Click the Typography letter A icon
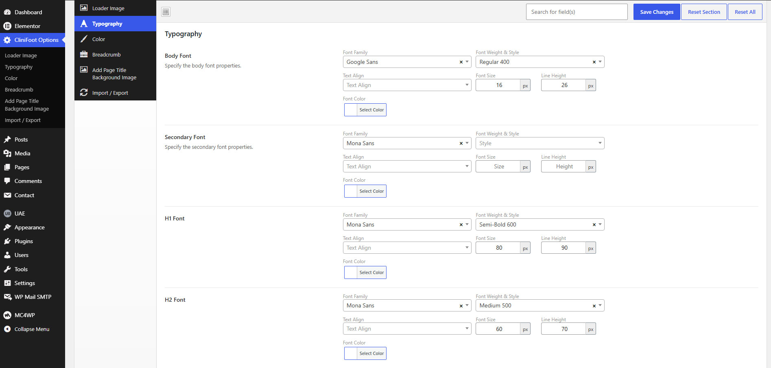The image size is (771, 368). tap(84, 24)
